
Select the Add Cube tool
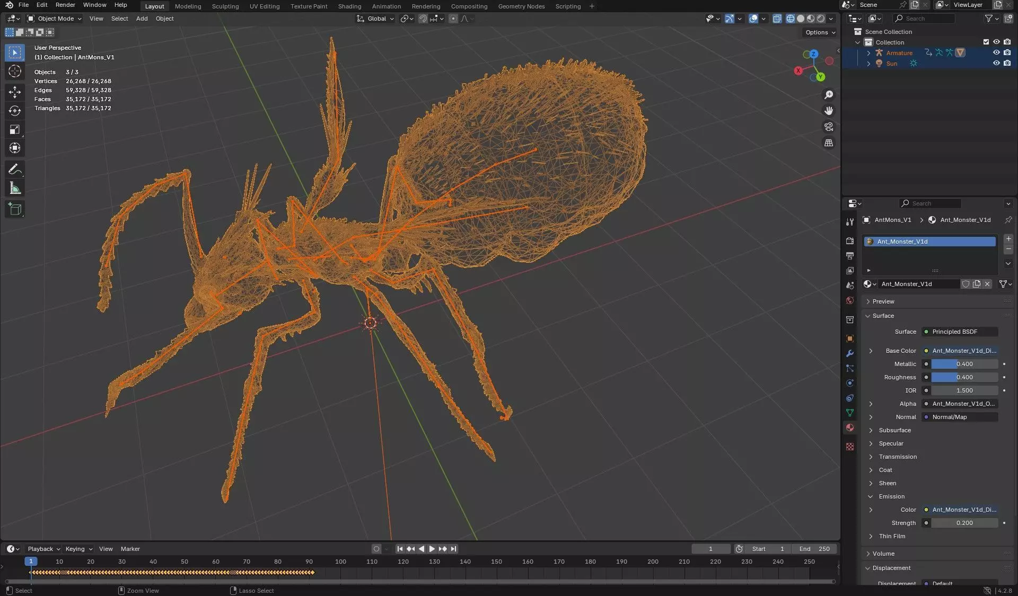(x=15, y=209)
